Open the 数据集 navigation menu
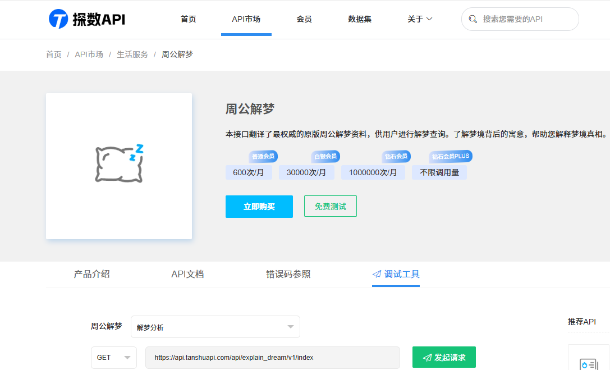Screen dimensions: 610x370 point(360,19)
